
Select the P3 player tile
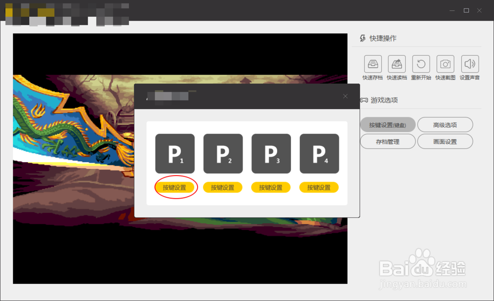pos(271,153)
